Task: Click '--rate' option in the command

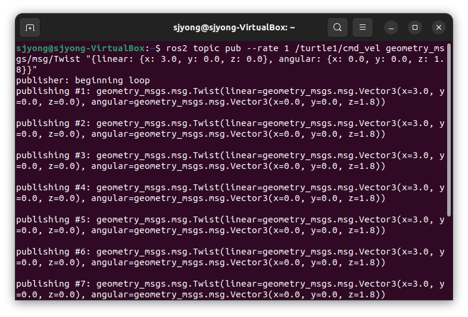Action: (x=263, y=48)
